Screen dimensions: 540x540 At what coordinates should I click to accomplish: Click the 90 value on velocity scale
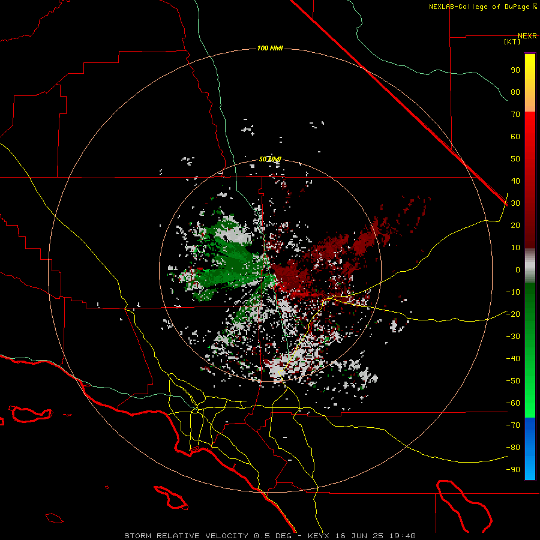coord(515,70)
